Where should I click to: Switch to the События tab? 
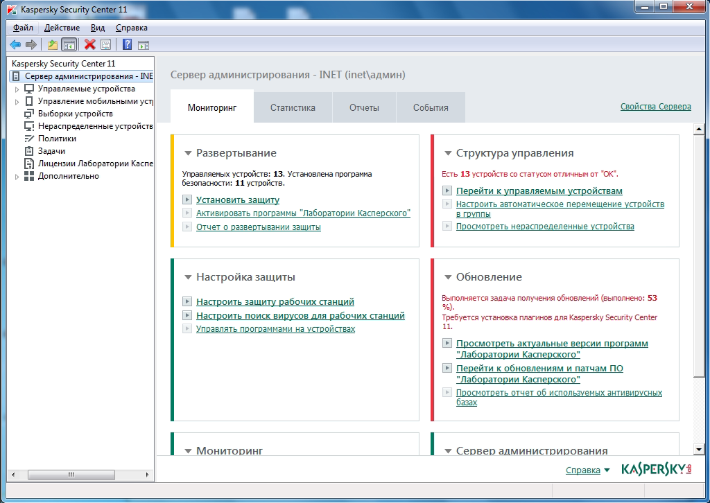click(431, 108)
